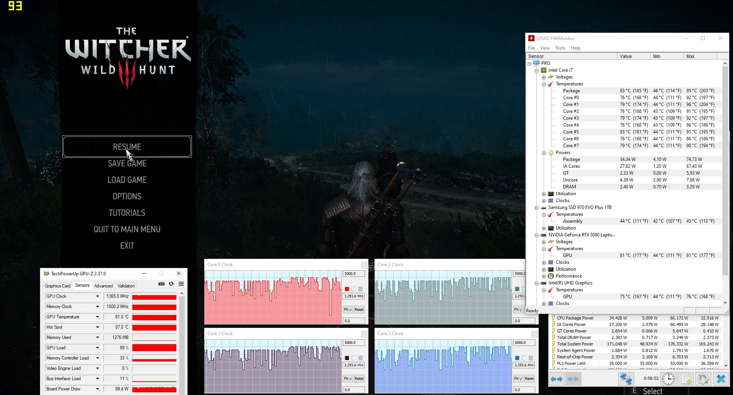Click Reset on the Core 0 Clock graph

pyautogui.click(x=359, y=310)
